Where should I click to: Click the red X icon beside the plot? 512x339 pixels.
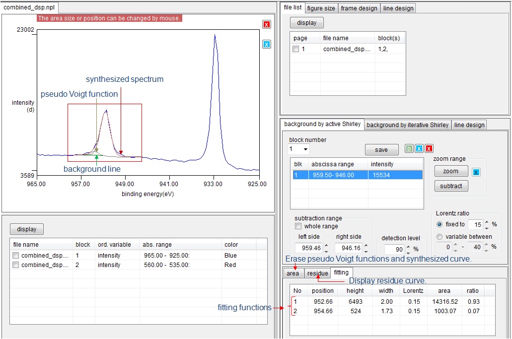tap(267, 24)
